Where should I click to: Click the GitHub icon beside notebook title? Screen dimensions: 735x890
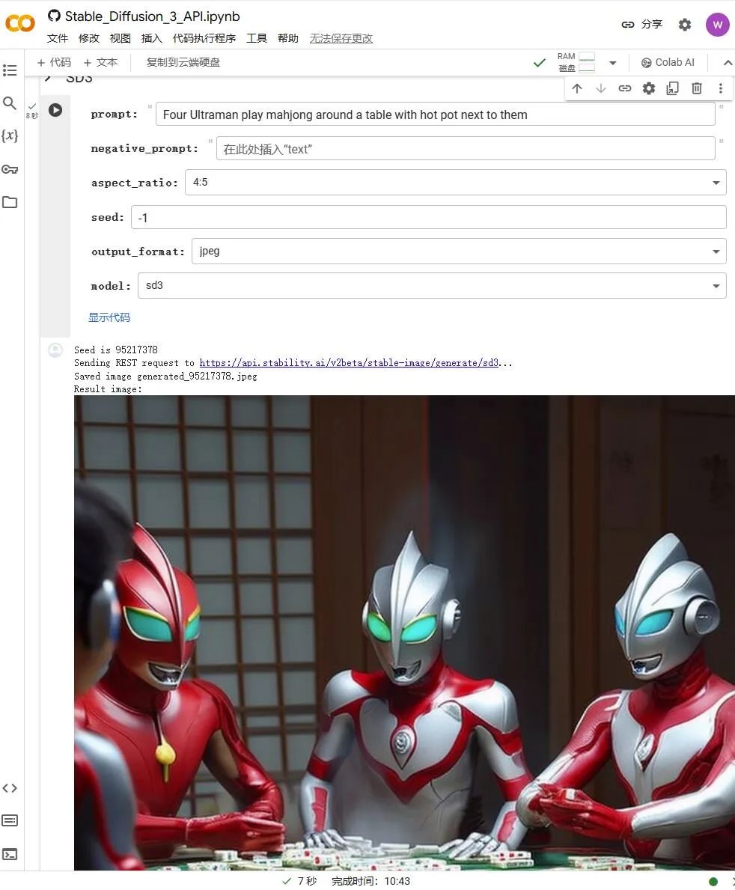pyautogui.click(x=54, y=16)
